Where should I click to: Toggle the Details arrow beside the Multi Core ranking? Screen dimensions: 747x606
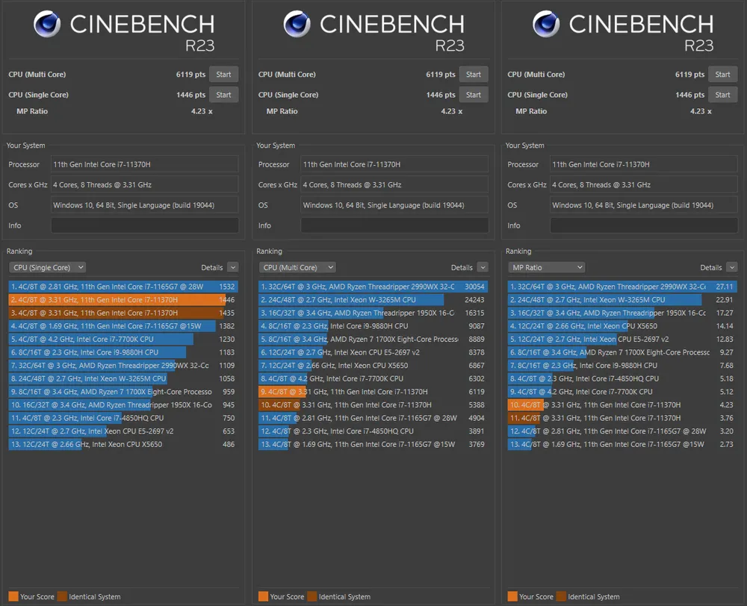[x=483, y=267]
